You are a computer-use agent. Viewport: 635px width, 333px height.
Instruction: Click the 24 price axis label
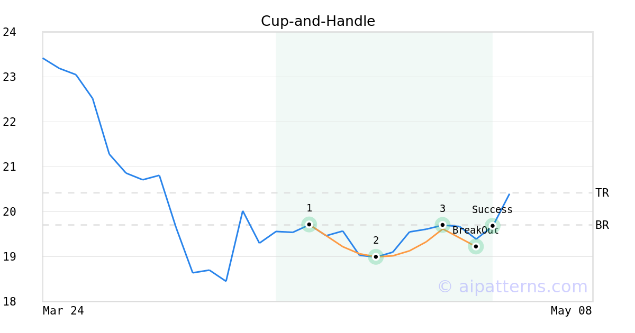click(10, 32)
